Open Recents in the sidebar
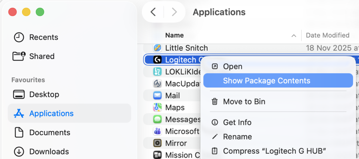 (x=43, y=37)
